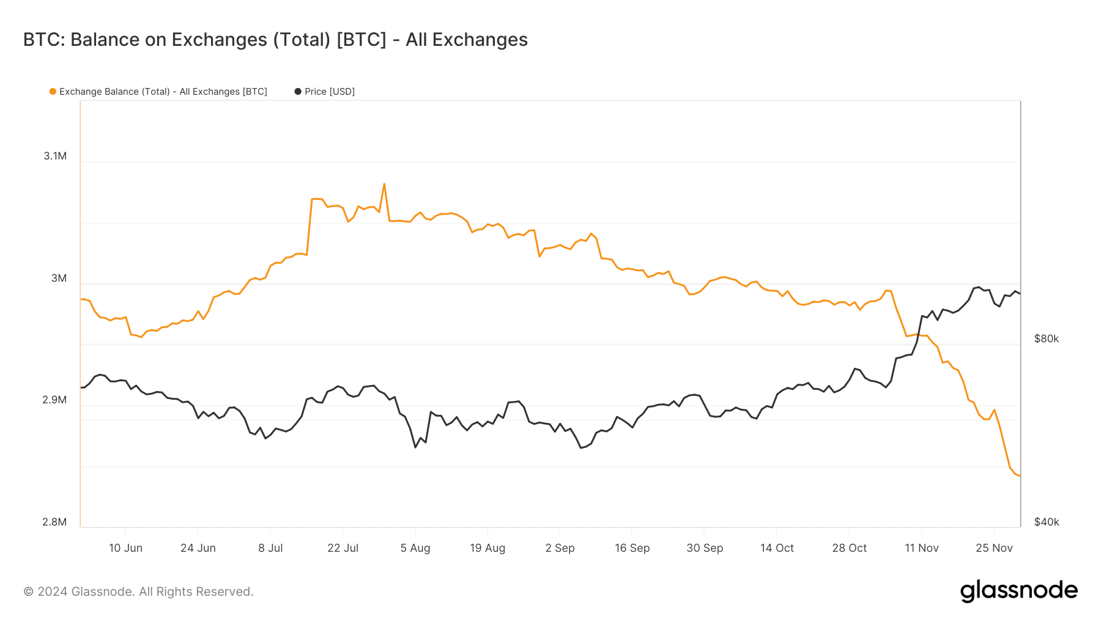
Task: Click the 2.8M left axis label
Action: (54, 522)
